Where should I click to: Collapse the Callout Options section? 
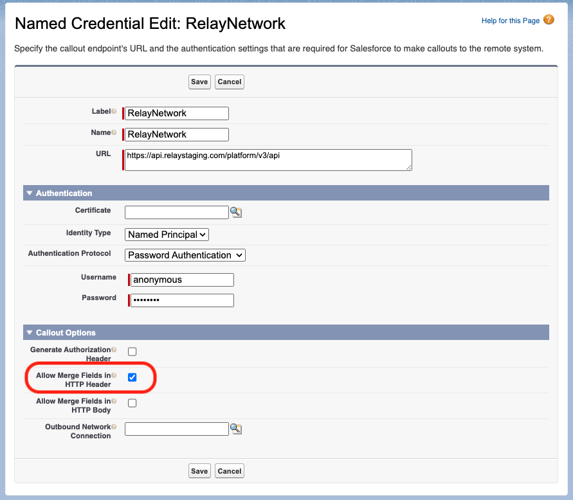point(29,332)
